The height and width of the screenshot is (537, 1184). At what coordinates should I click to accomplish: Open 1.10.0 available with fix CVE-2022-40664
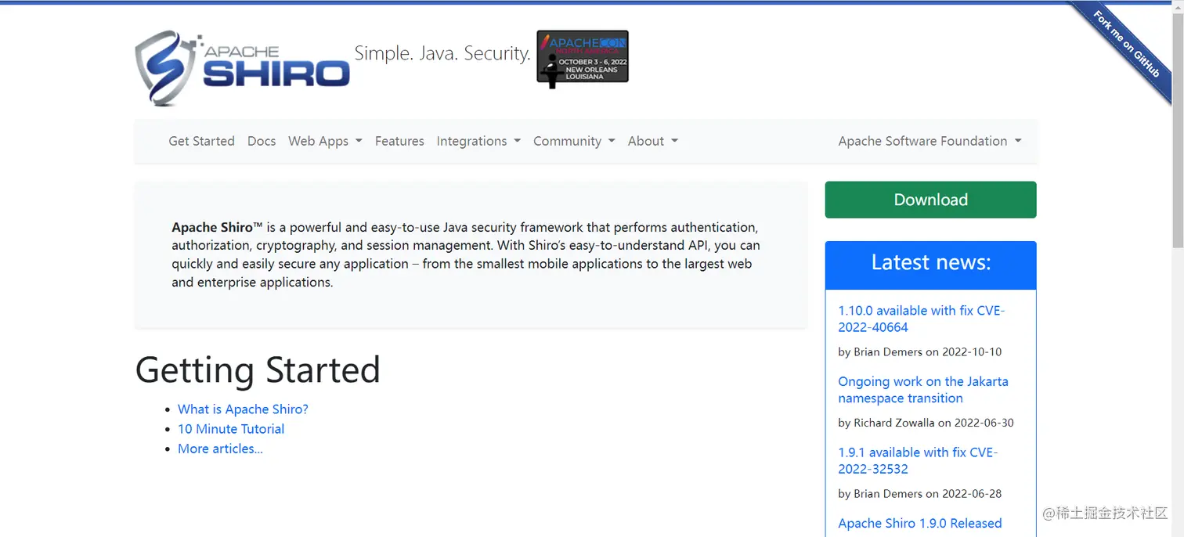[921, 319]
